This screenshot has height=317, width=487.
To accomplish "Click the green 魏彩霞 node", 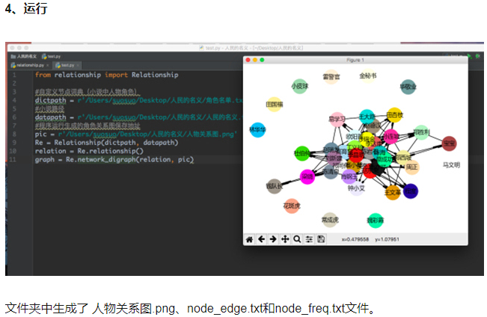I will (376, 221).
